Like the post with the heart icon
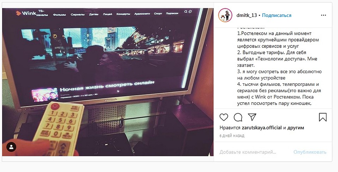The height and width of the screenshot is (172, 338). click(x=224, y=117)
